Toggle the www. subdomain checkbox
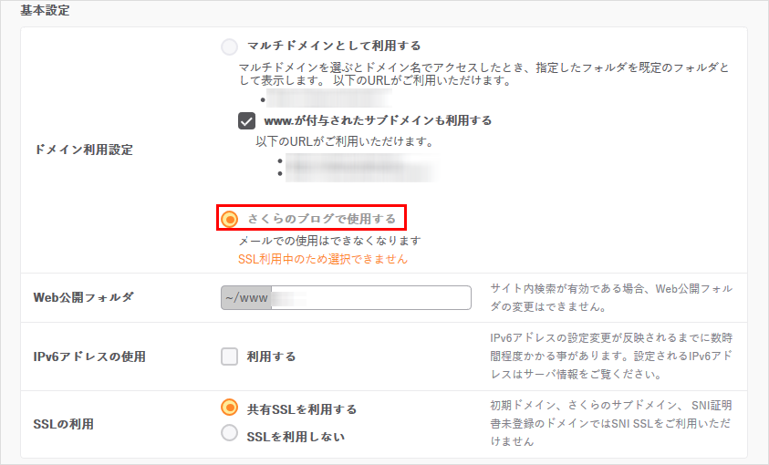Image resolution: width=769 pixels, height=465 pixels. pos(246,120)
